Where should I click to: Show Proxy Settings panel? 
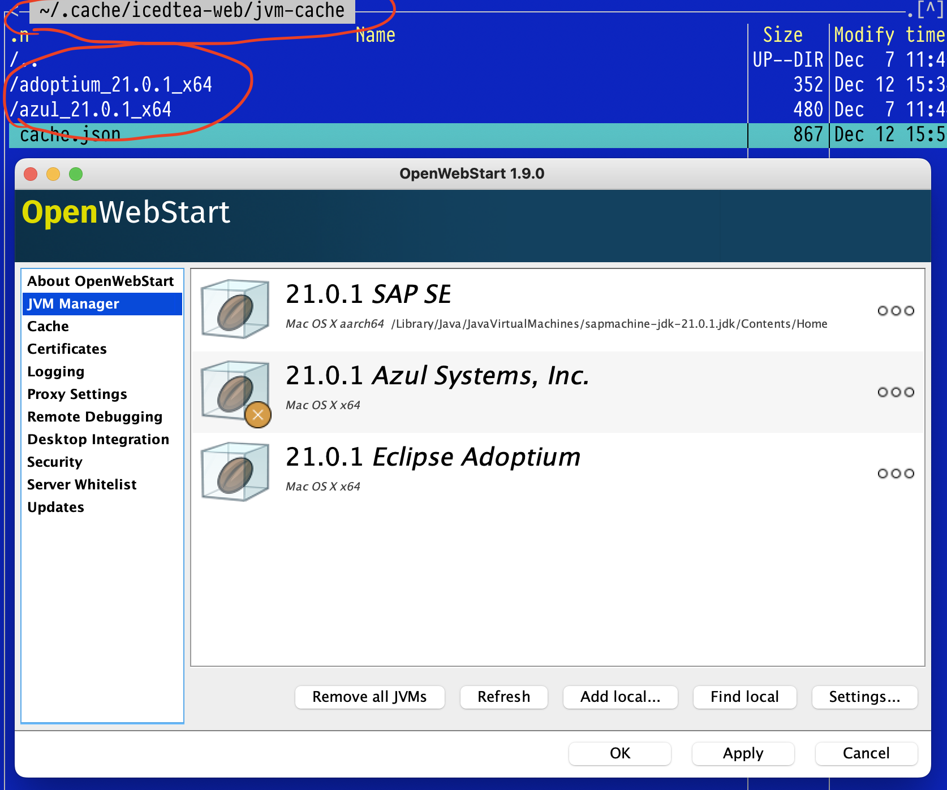click(x=102, y=394)
